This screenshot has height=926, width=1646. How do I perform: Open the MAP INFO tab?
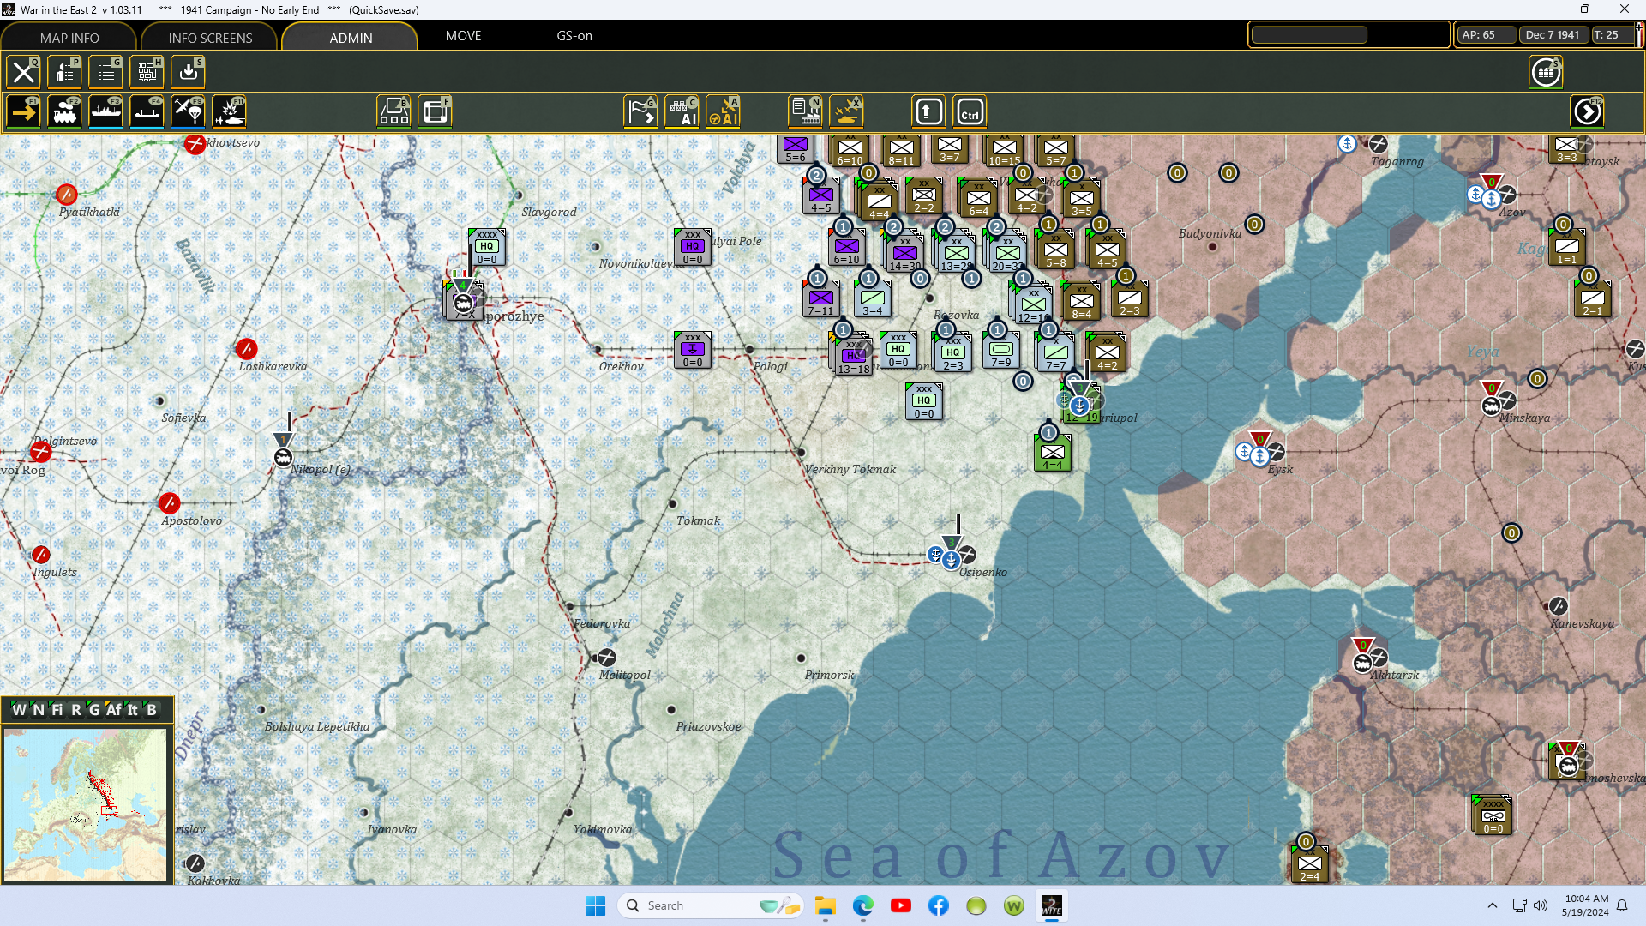(69, 38)
